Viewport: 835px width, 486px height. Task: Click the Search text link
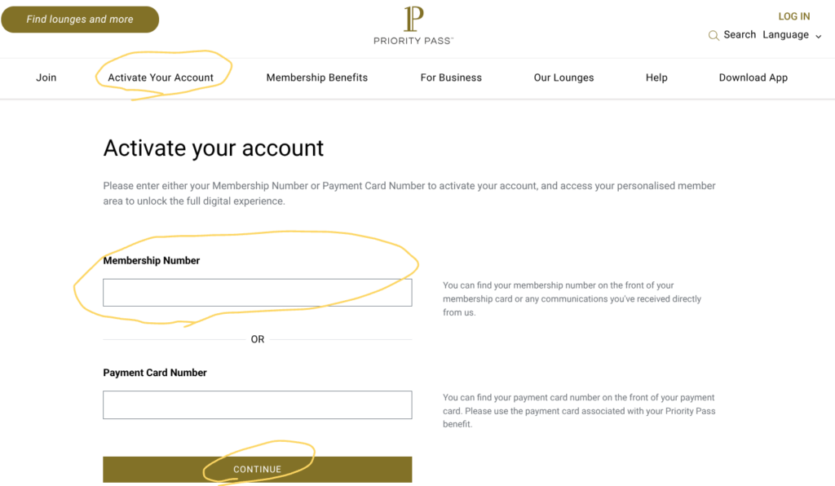point(740,35)
